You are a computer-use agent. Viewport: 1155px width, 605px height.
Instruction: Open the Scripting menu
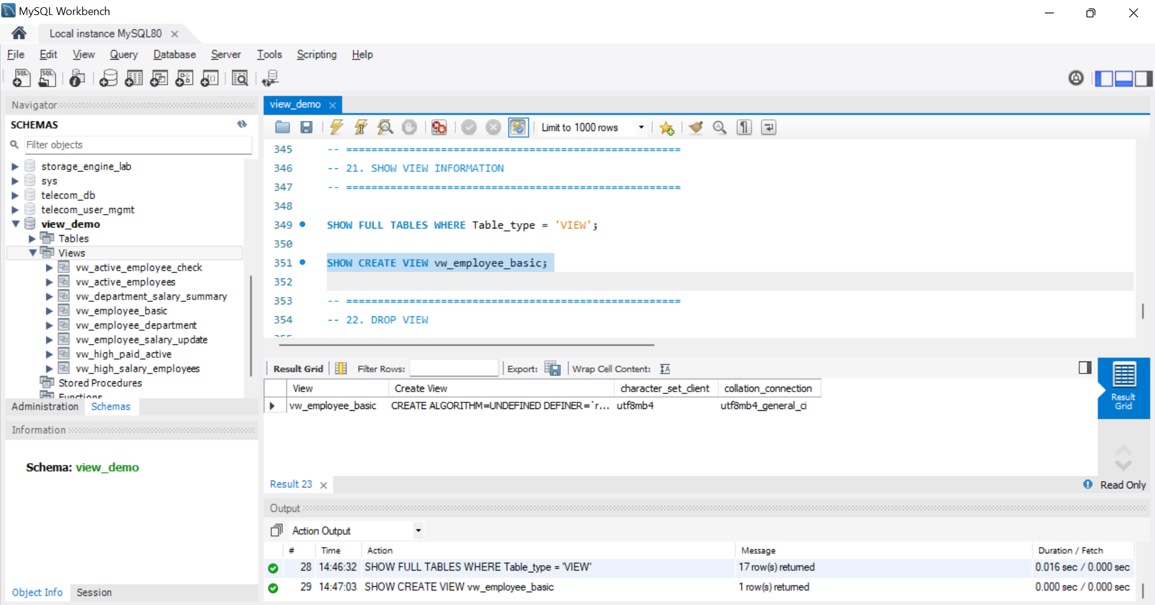[317, 54]
